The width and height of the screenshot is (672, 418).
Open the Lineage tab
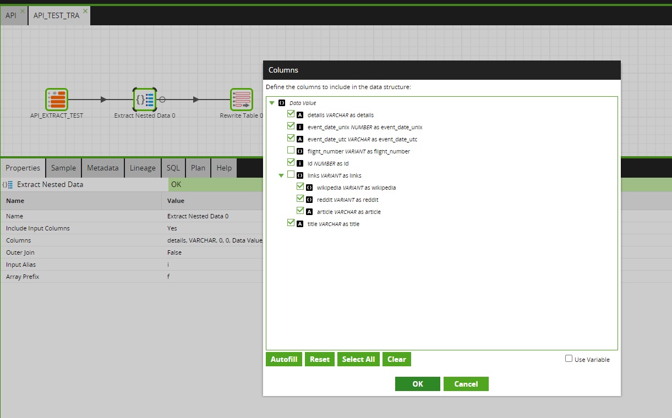point(143,168)
